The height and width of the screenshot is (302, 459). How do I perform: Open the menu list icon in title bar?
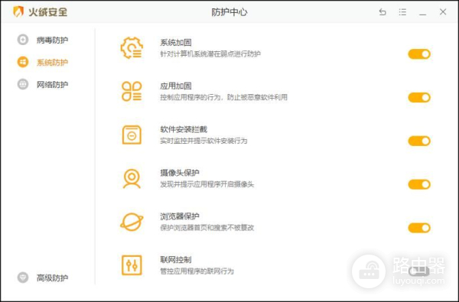(402, 12)
